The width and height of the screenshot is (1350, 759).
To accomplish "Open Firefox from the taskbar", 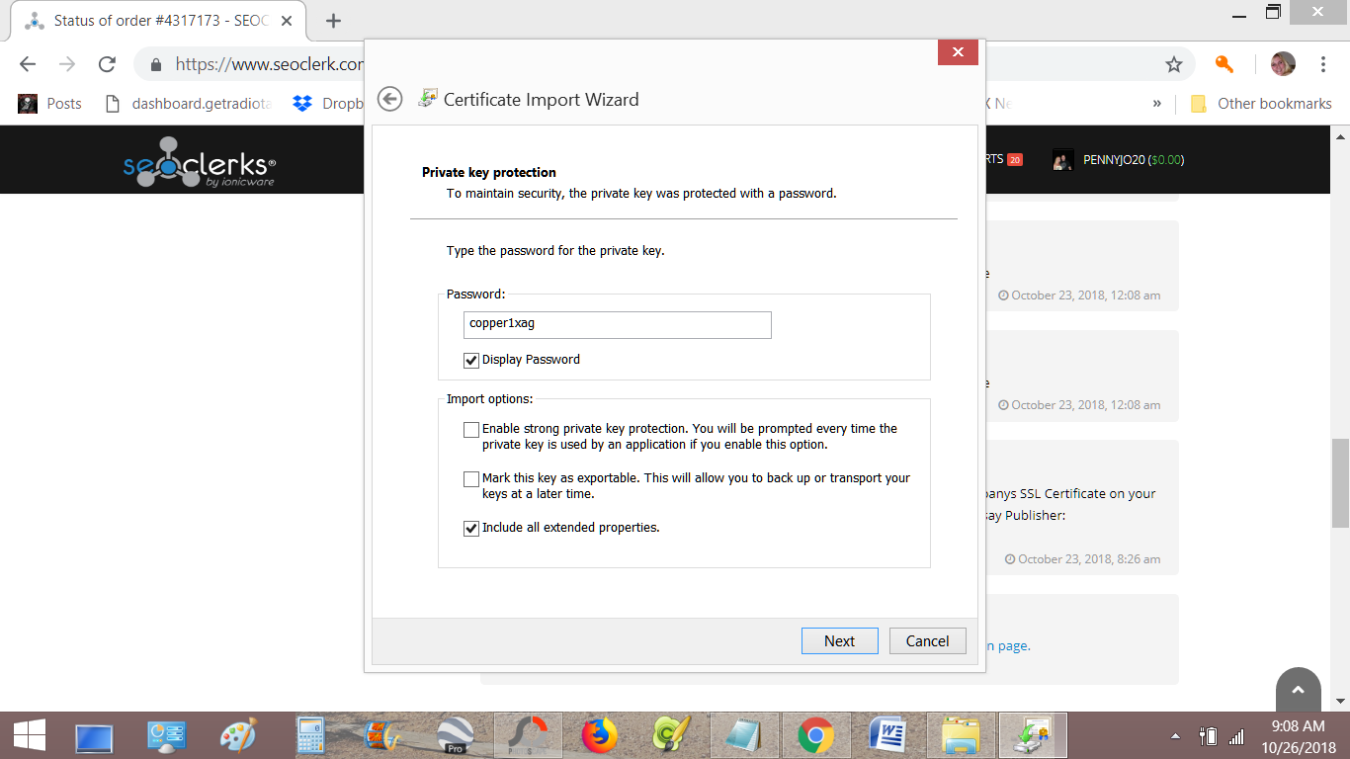I will click(599, 736).
